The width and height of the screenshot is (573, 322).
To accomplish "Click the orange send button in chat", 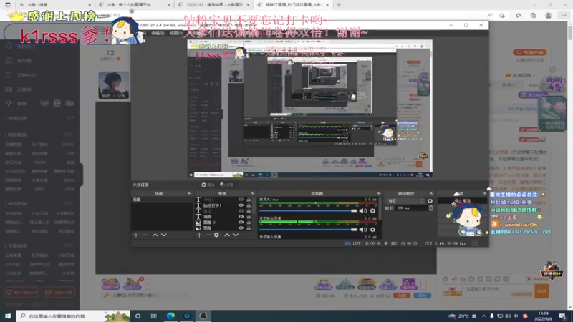I will click(x=541, y=291).
